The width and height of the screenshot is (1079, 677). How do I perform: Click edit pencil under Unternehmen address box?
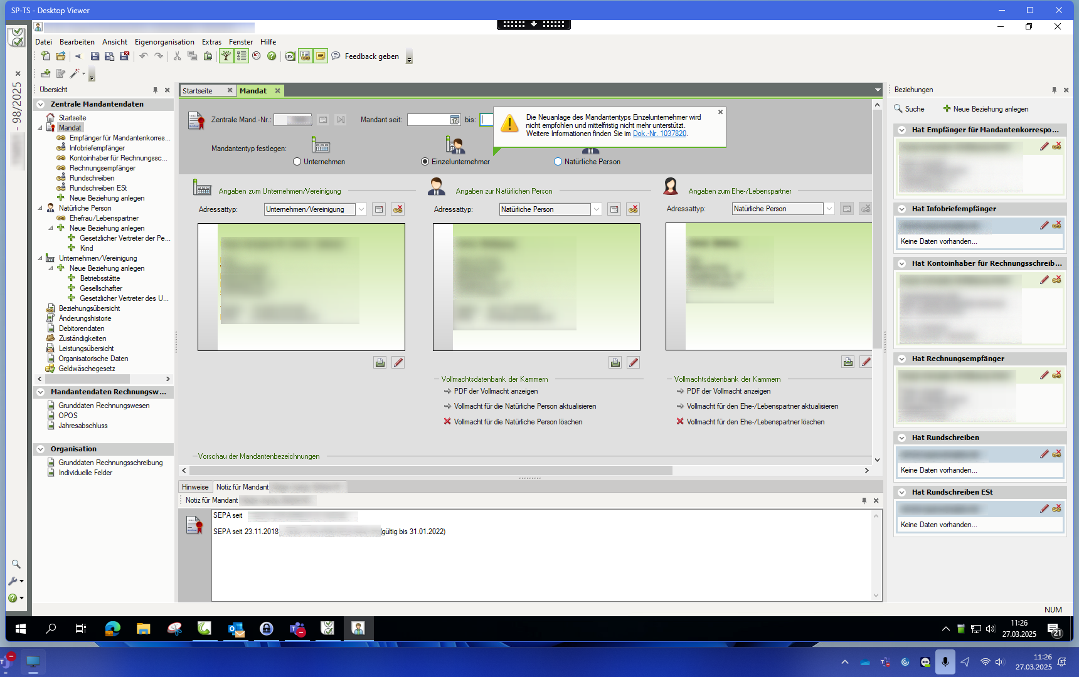point(398,362)
